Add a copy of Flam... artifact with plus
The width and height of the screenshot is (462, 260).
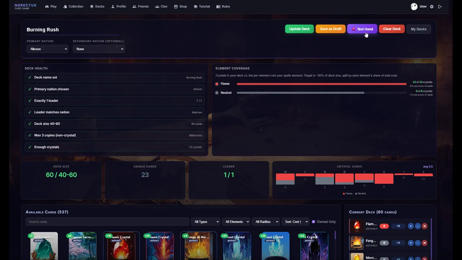410,226
